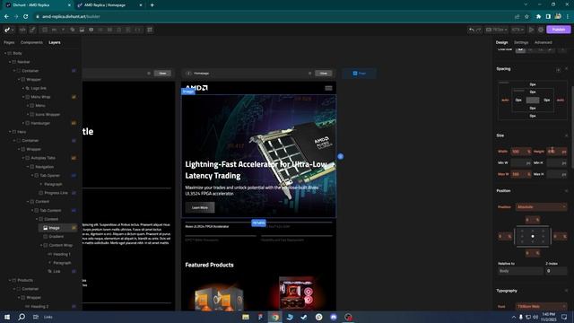
Task: Open Chrome extensions puzzle icon
Action: tap(538, 16)
